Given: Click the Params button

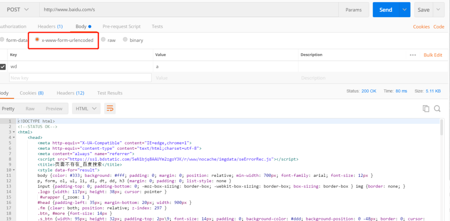Looking at the screenshot, I should click(x=353, y=10).
